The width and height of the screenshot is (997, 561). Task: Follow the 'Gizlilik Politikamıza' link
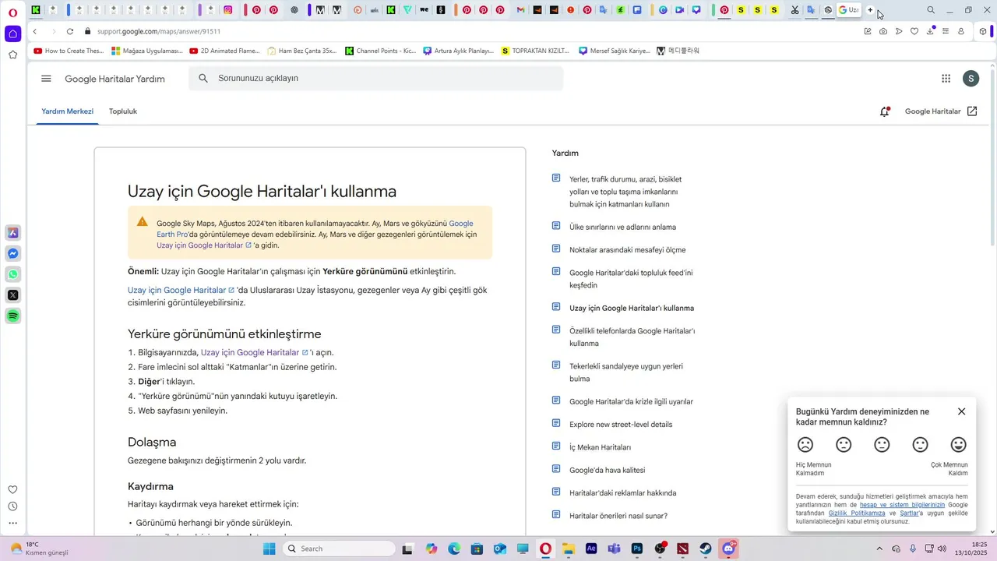pyautogui.click(x=857, y=513)
